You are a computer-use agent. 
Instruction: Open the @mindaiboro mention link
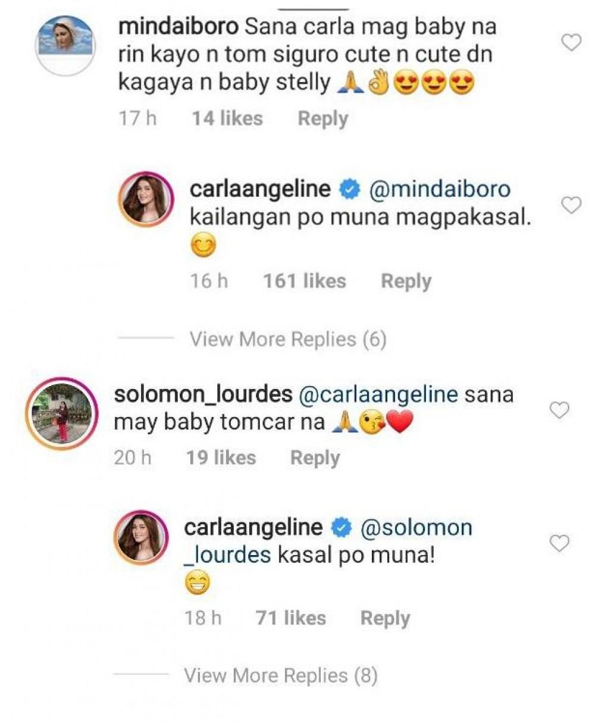[440, 189]
